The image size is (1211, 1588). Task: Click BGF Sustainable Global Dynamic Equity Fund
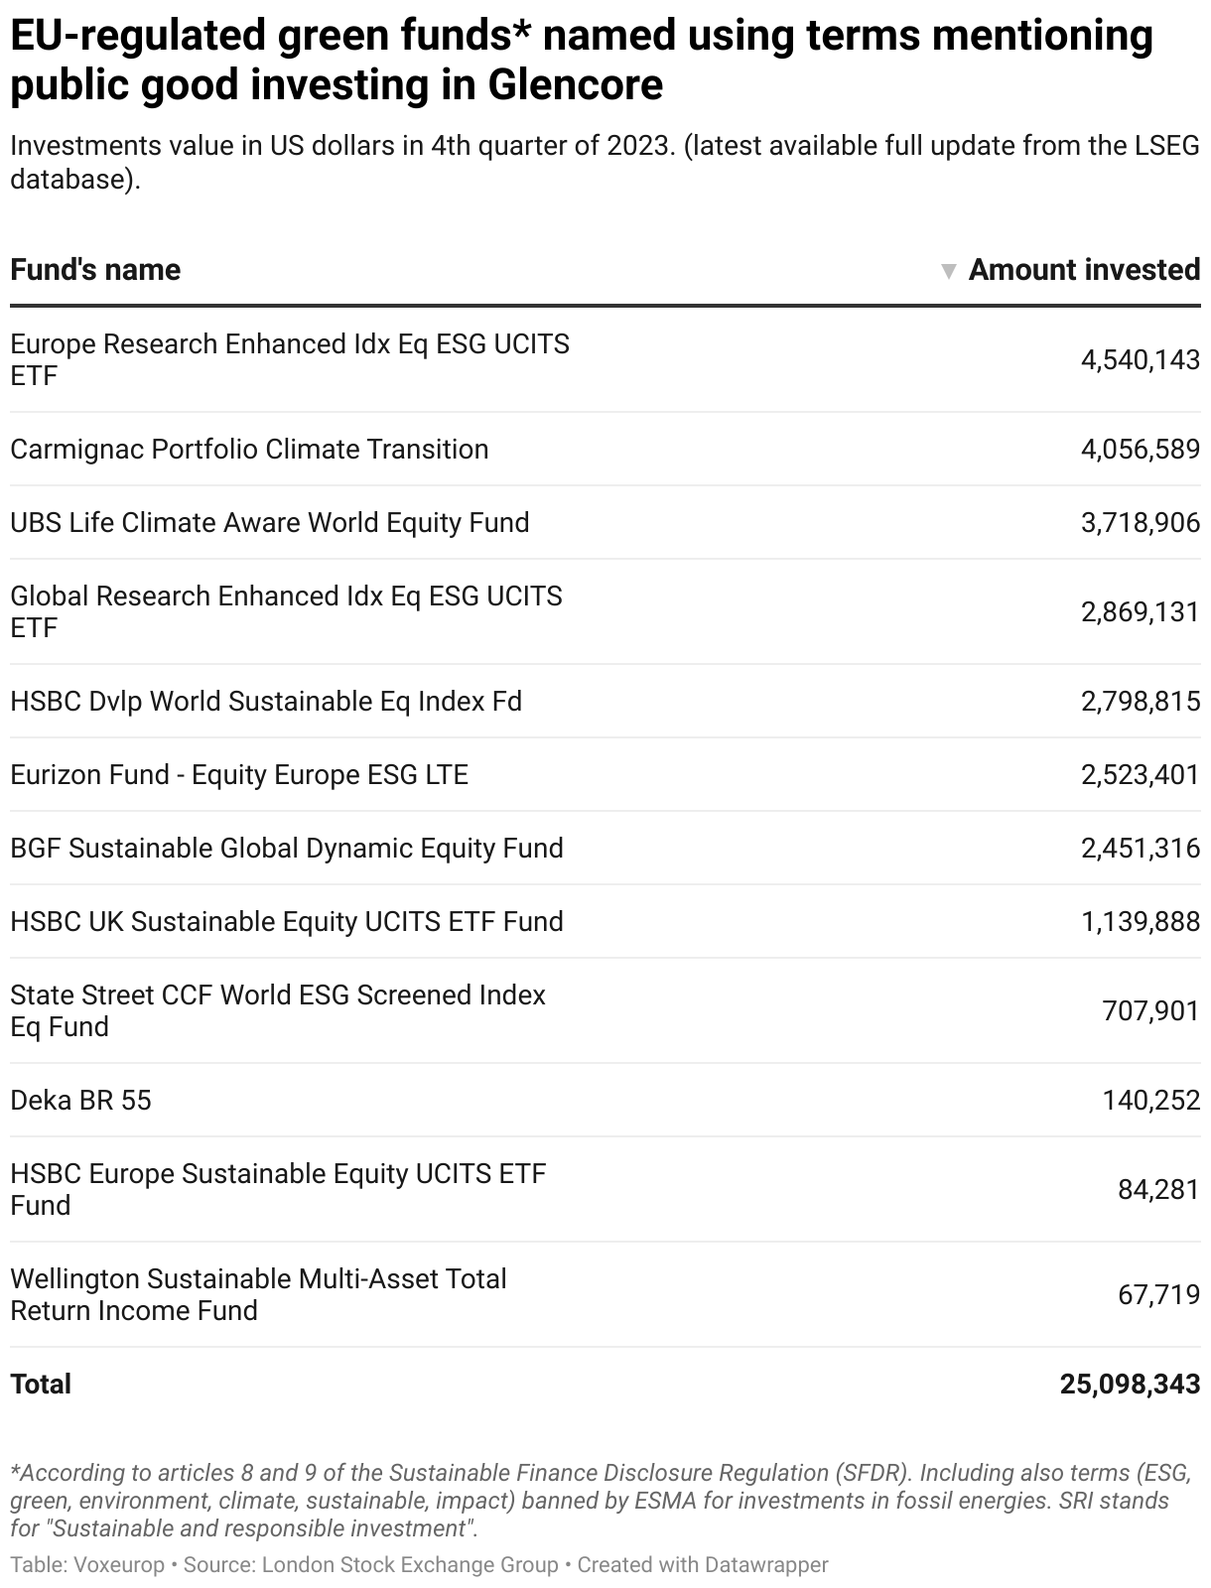287,849
